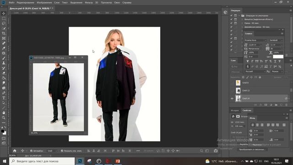Open the Справка menu
Screen dimensions: 293x165
click(127, 3)
